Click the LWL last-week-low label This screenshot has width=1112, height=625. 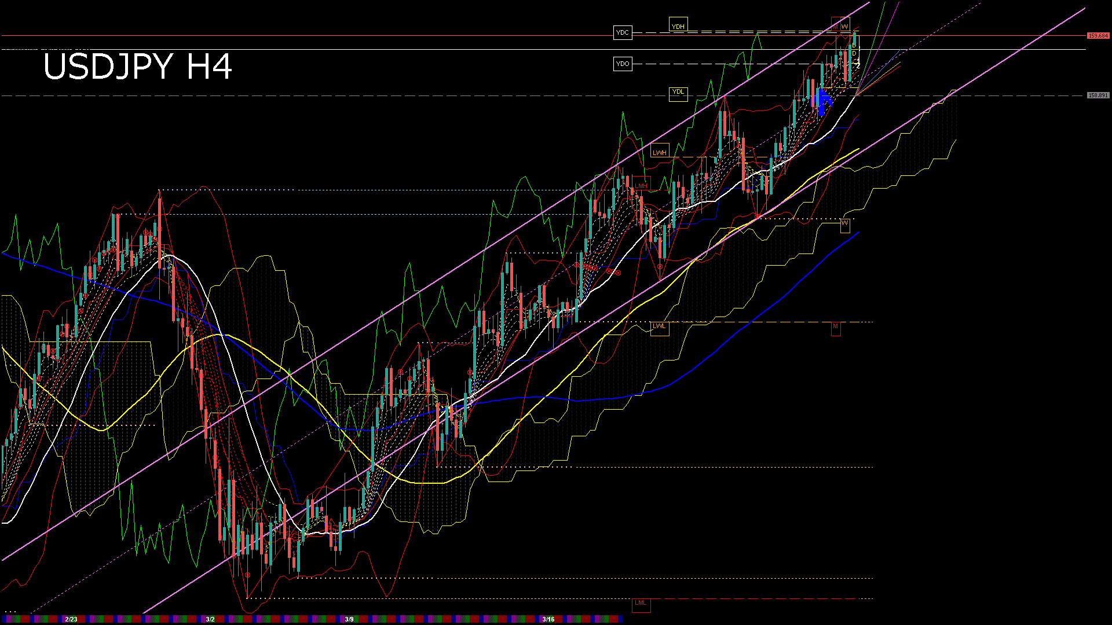tap(660, 327)
